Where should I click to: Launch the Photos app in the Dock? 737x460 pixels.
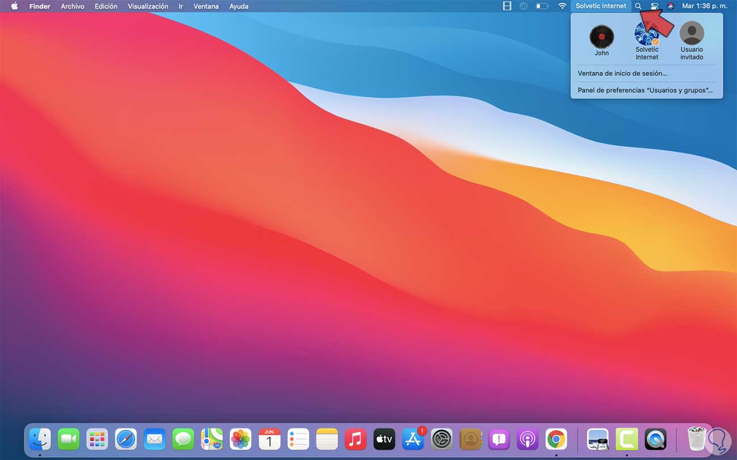[x=240, y=439]
